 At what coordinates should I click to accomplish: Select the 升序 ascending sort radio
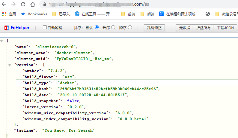point(113,27)
